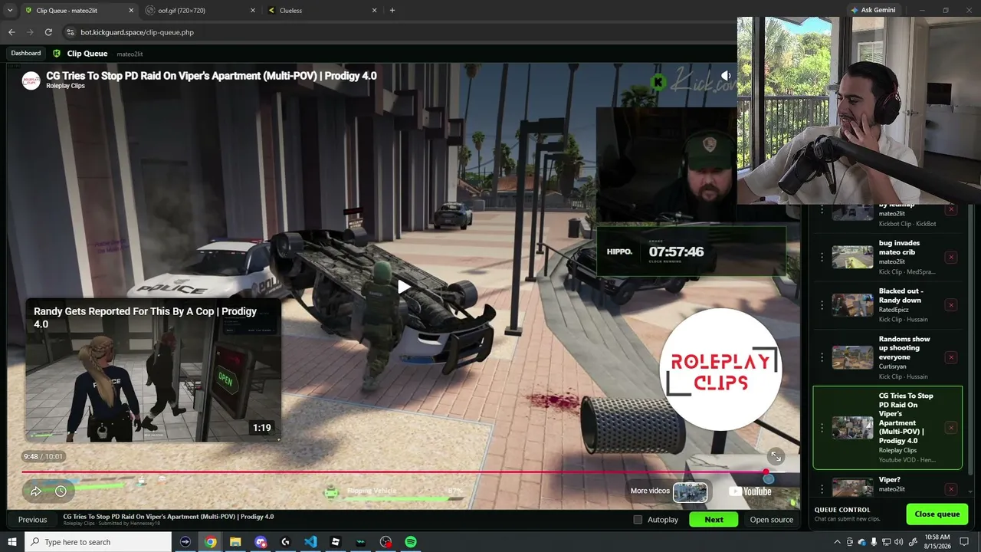Open the Dashboard button
981x552 pixels.
tap(26, 54)
